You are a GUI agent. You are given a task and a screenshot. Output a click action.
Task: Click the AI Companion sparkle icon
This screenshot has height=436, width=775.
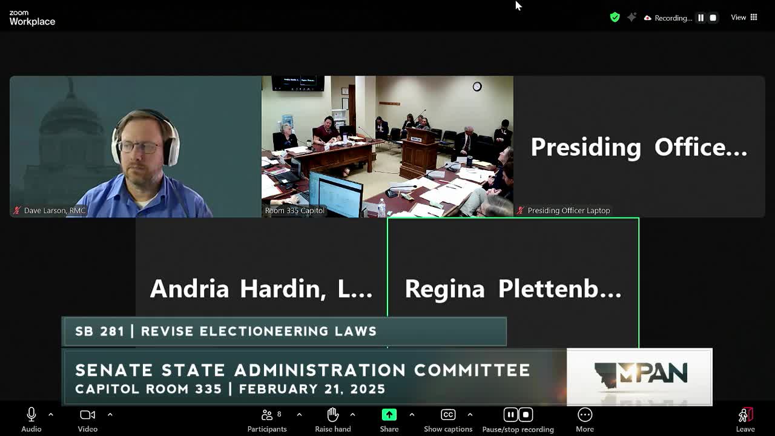632,18
